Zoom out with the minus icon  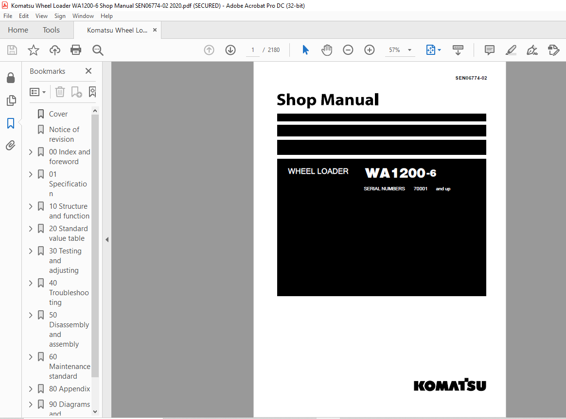(x=348, y=50)
